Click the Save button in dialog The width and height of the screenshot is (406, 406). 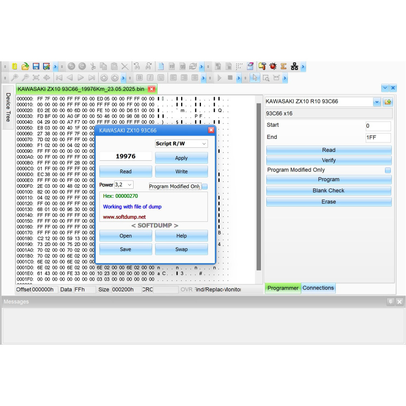[125, 249]
